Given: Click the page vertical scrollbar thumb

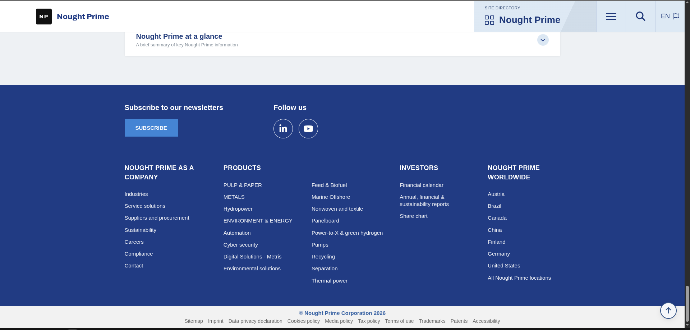Looking at the screenshot, I should click(x=687, y=304).
